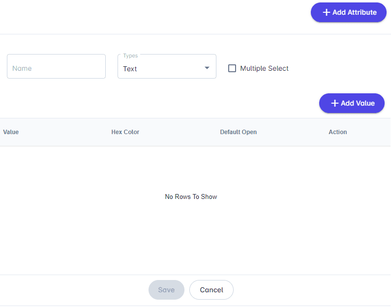
Task: Click the plus icon on Add Attribute
Action: click(326, 12)
